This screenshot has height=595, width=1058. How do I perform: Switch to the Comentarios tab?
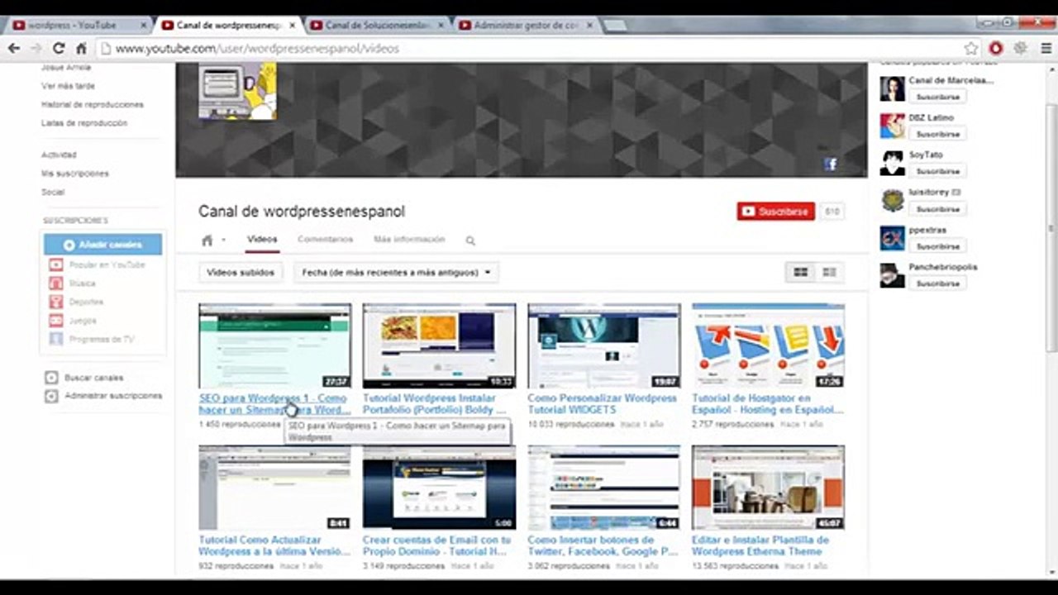[325, 240]
